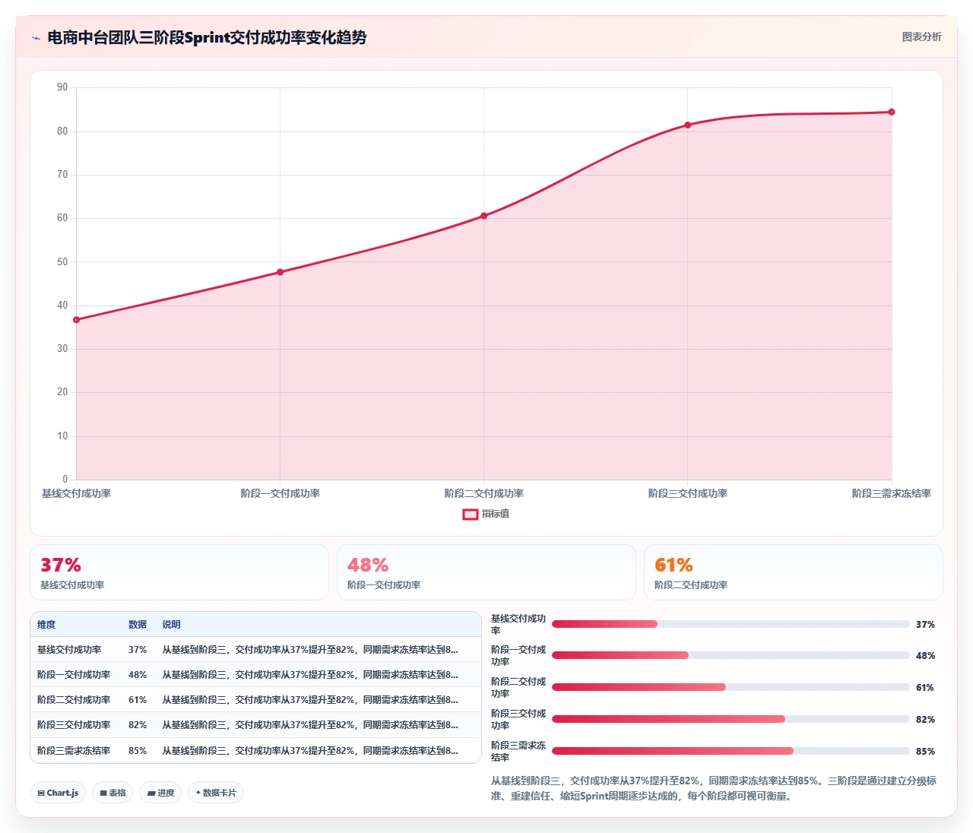The image size is (973, 833).
Task: Click the summary paragraph below progress bars
Action: [714, 788]
